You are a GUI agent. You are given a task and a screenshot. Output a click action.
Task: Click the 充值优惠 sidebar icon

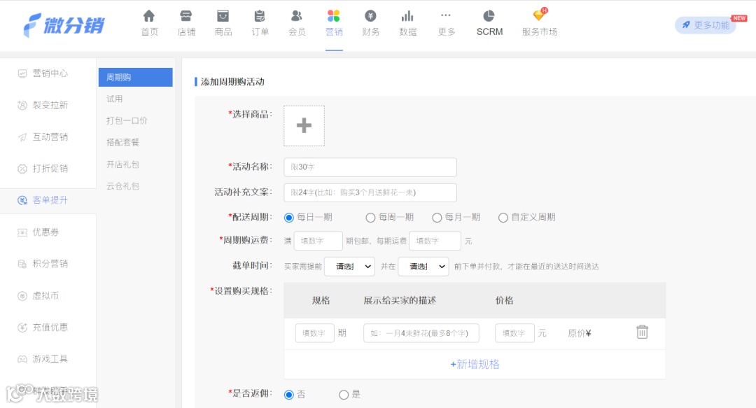click(x=22, y=328)
